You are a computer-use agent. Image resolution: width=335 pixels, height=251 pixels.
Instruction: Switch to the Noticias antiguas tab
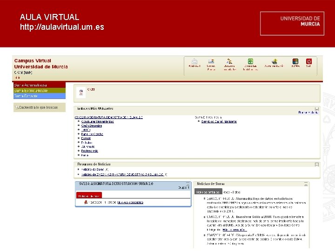click(208, 192)
